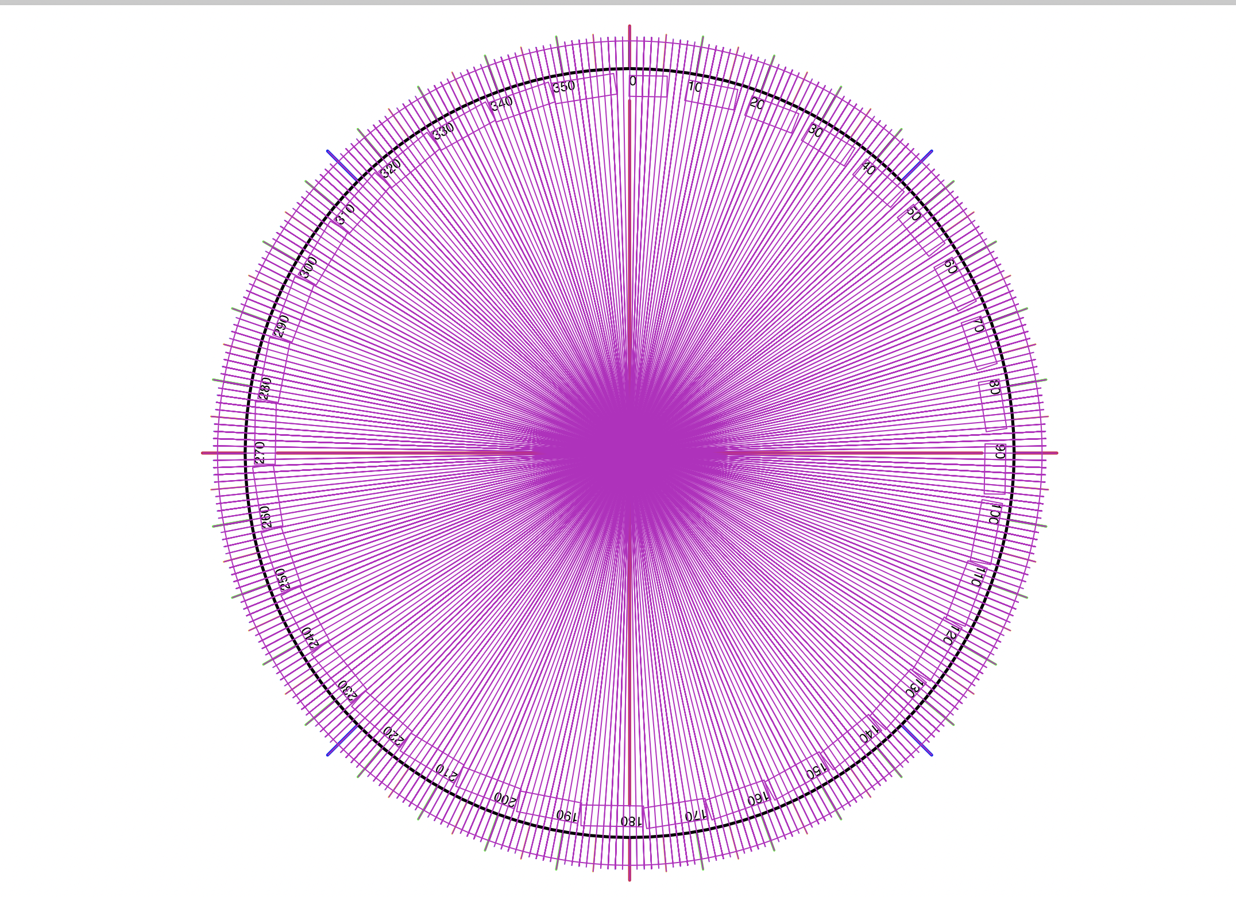Pick the 270 degree label

[260, 452]
